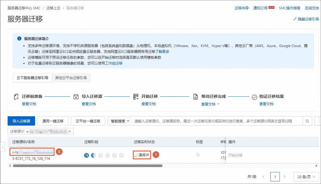Click the 迁移阶段 column header
Screen dimensions: 321x184
[91, 142]
